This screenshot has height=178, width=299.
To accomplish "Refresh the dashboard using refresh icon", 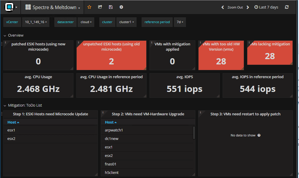I will click(x=287, y=7).
